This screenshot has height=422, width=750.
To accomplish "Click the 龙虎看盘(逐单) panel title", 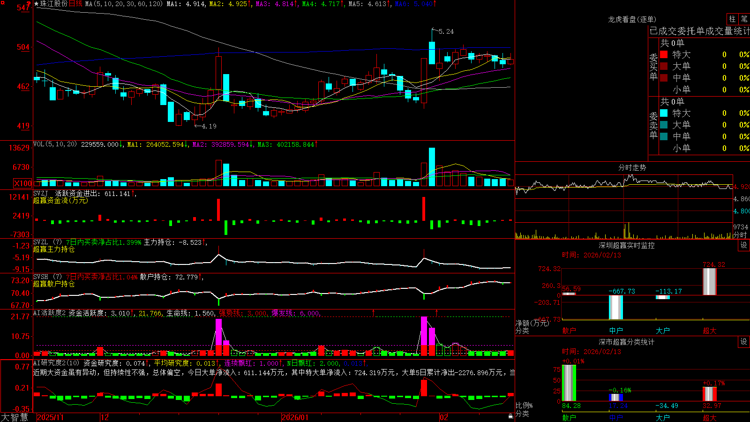I will 632,19.
